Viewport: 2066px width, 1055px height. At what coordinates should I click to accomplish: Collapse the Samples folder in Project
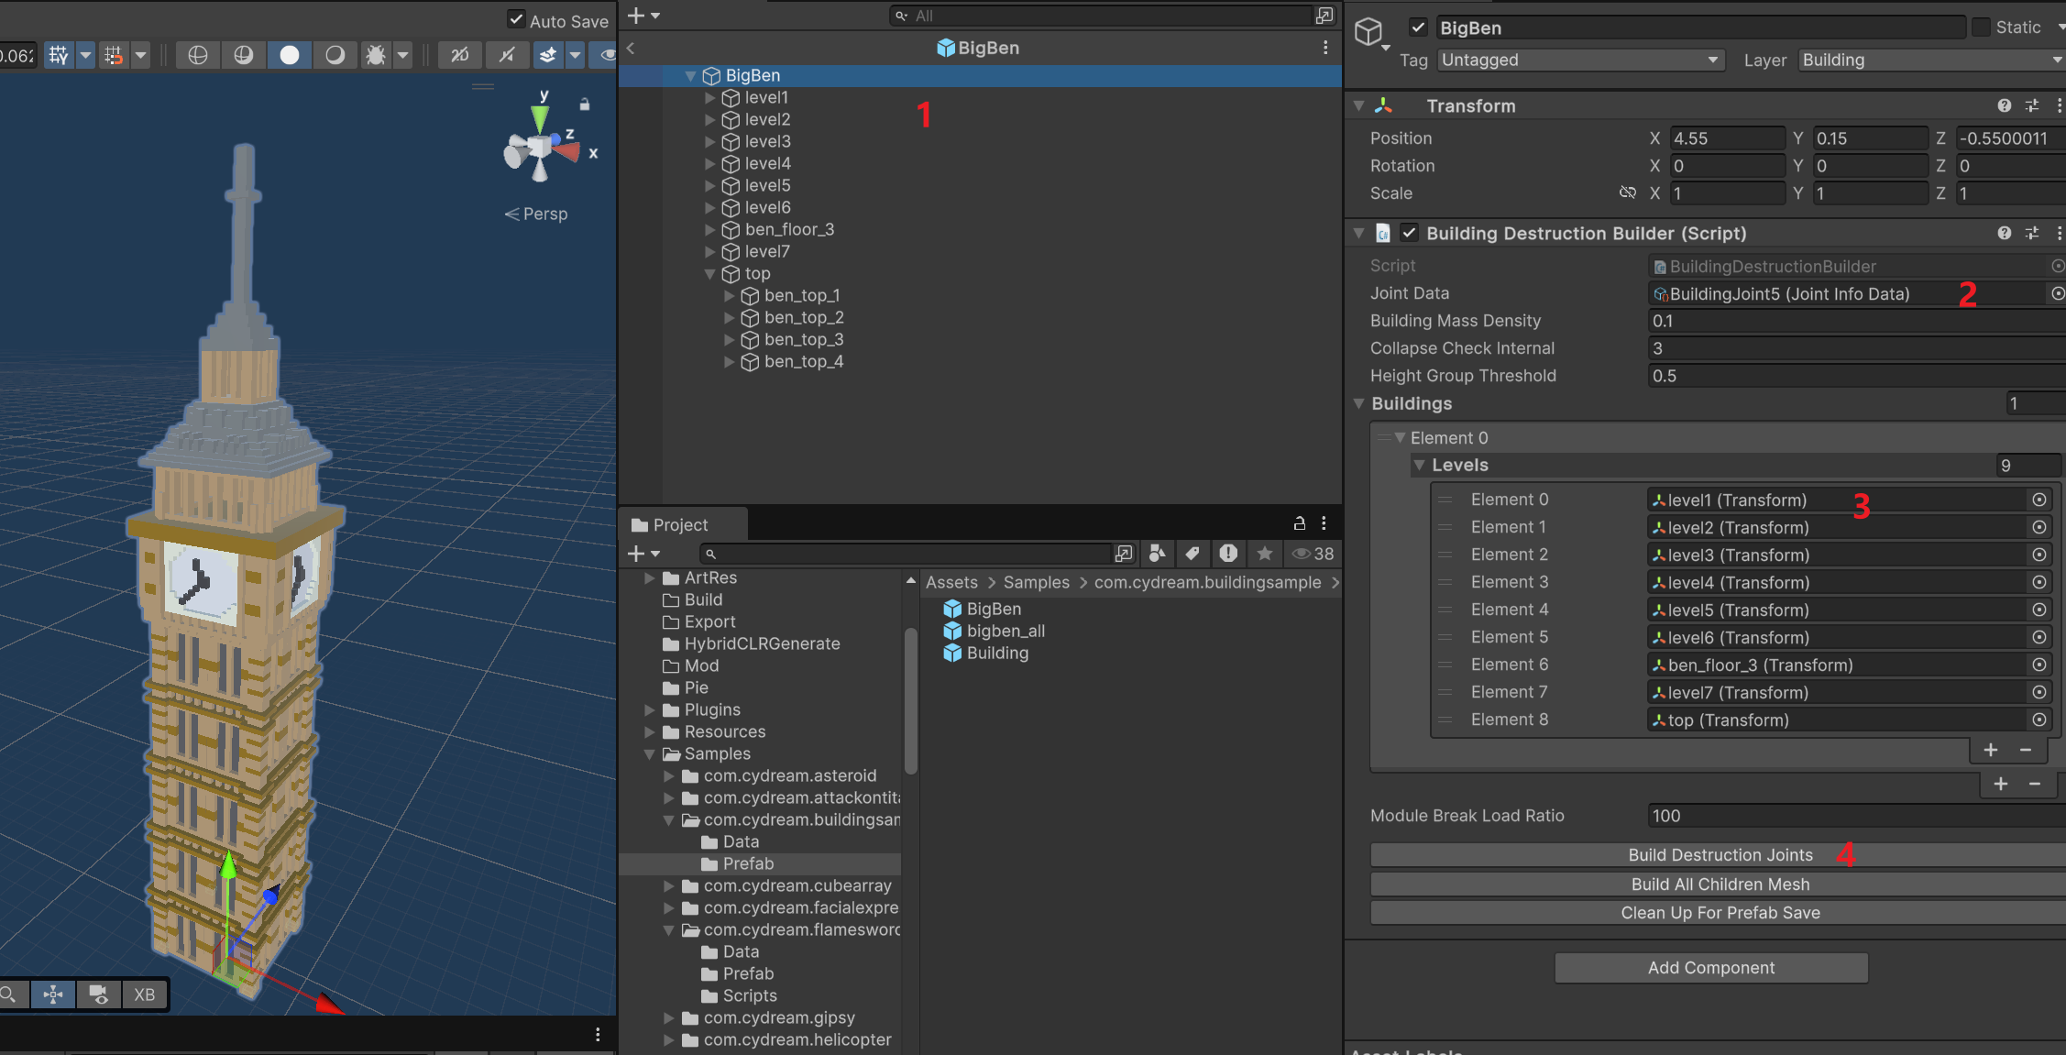pyautogui.click(x=650, y=753)
